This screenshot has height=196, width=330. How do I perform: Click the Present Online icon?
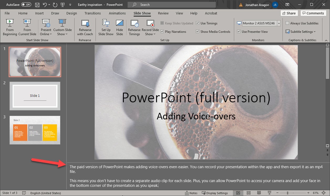pos(46,23)
